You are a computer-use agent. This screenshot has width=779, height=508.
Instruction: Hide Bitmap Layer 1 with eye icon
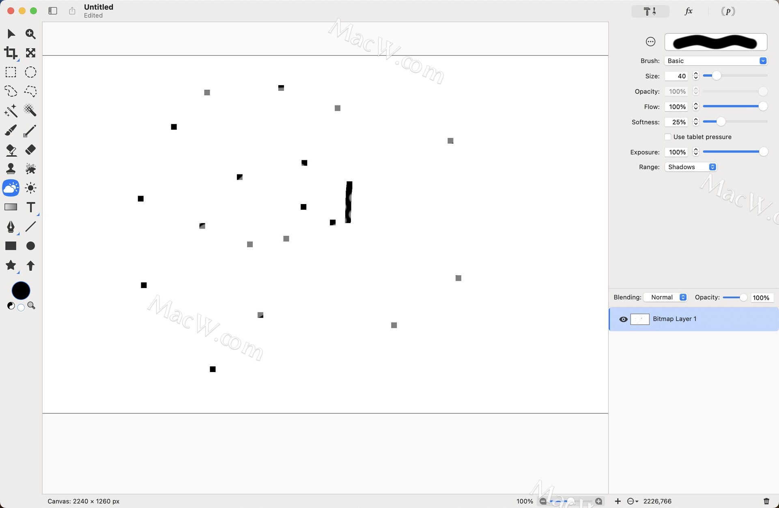coord(623,319)
